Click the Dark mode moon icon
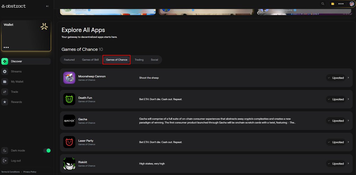Viewport: 356px width, 175px height. [x=5, y=151]
